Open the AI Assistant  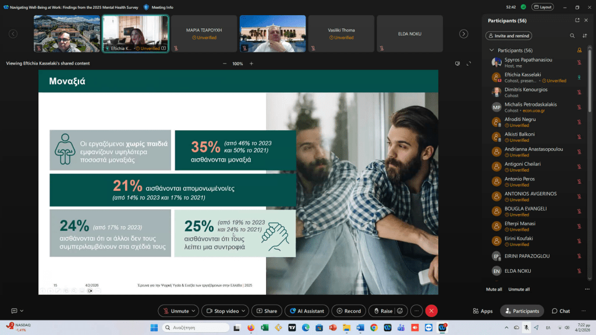307,311
